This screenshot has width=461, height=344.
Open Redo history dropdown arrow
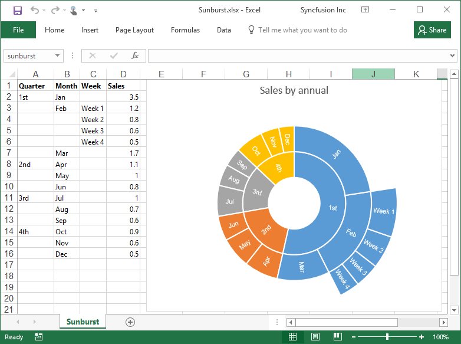click(64, 11)
